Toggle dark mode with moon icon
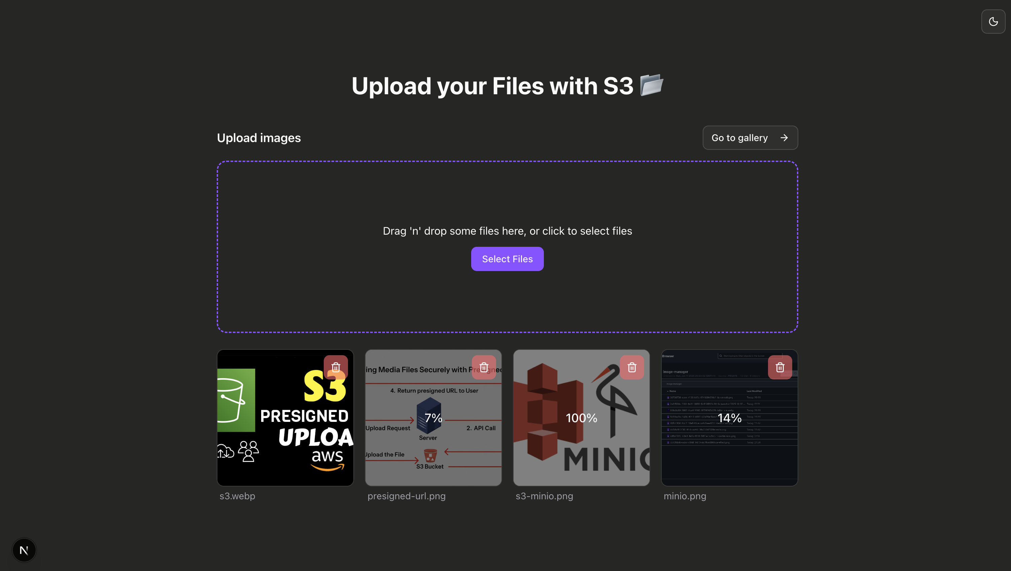 click(x=993, y=22)
